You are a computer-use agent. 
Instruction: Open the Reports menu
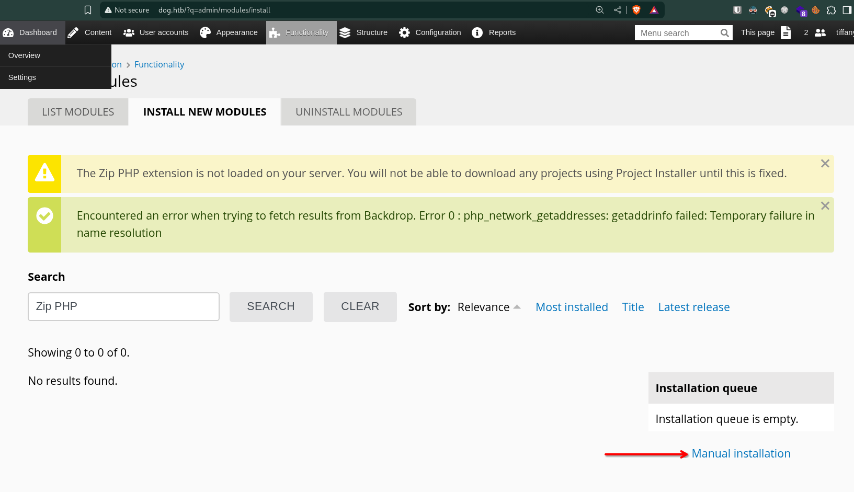[x=494, y=32]
